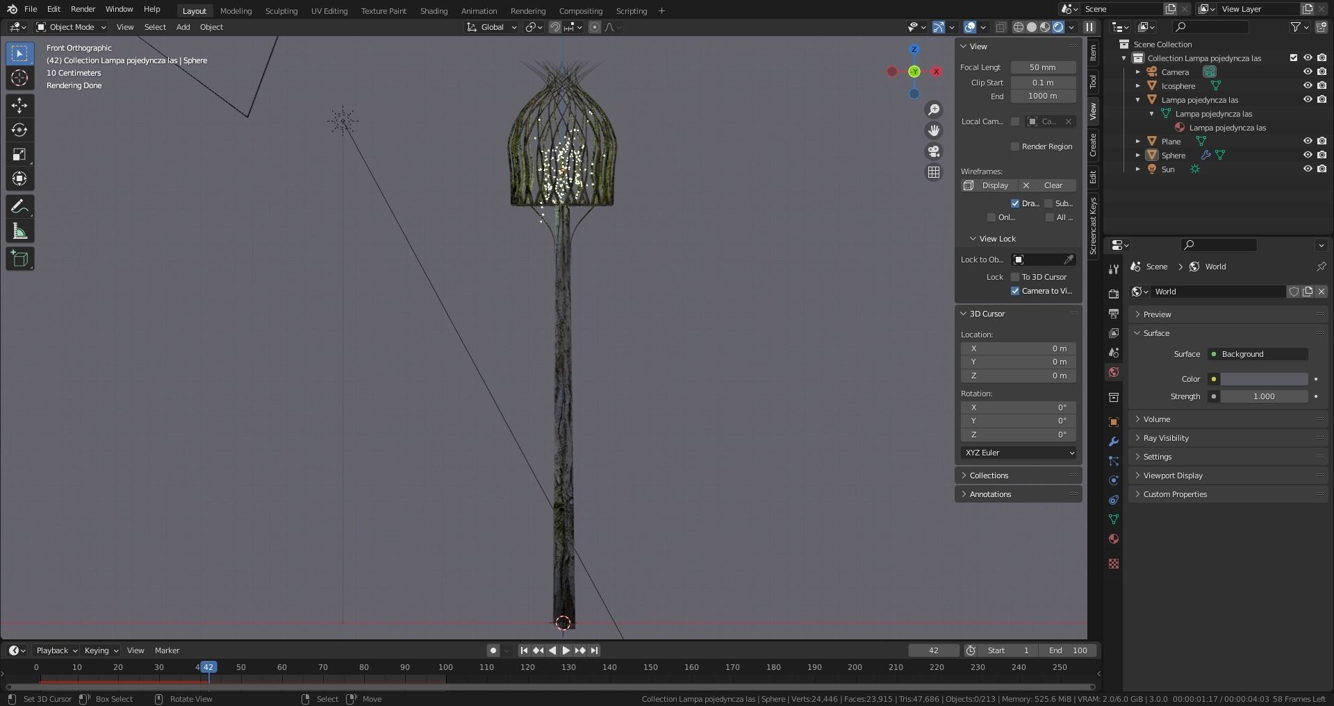Viewport: 1334px width, 706px height.
Task: Open Tool properties tab icon
Action: (1114, 269)
